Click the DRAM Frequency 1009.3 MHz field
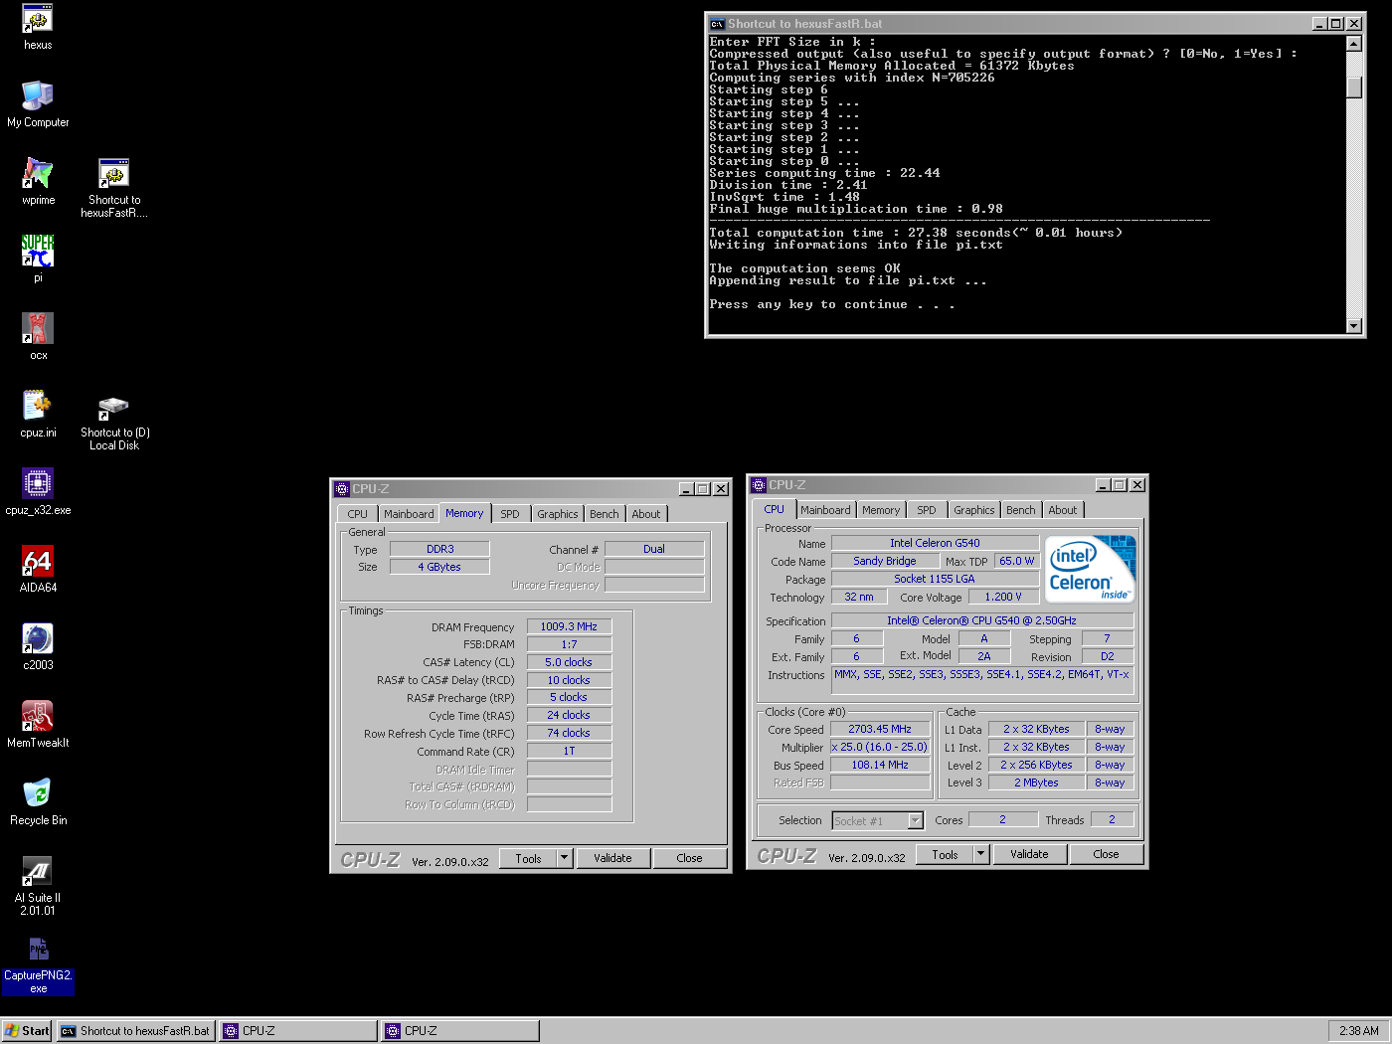 (x=569, y=626)
